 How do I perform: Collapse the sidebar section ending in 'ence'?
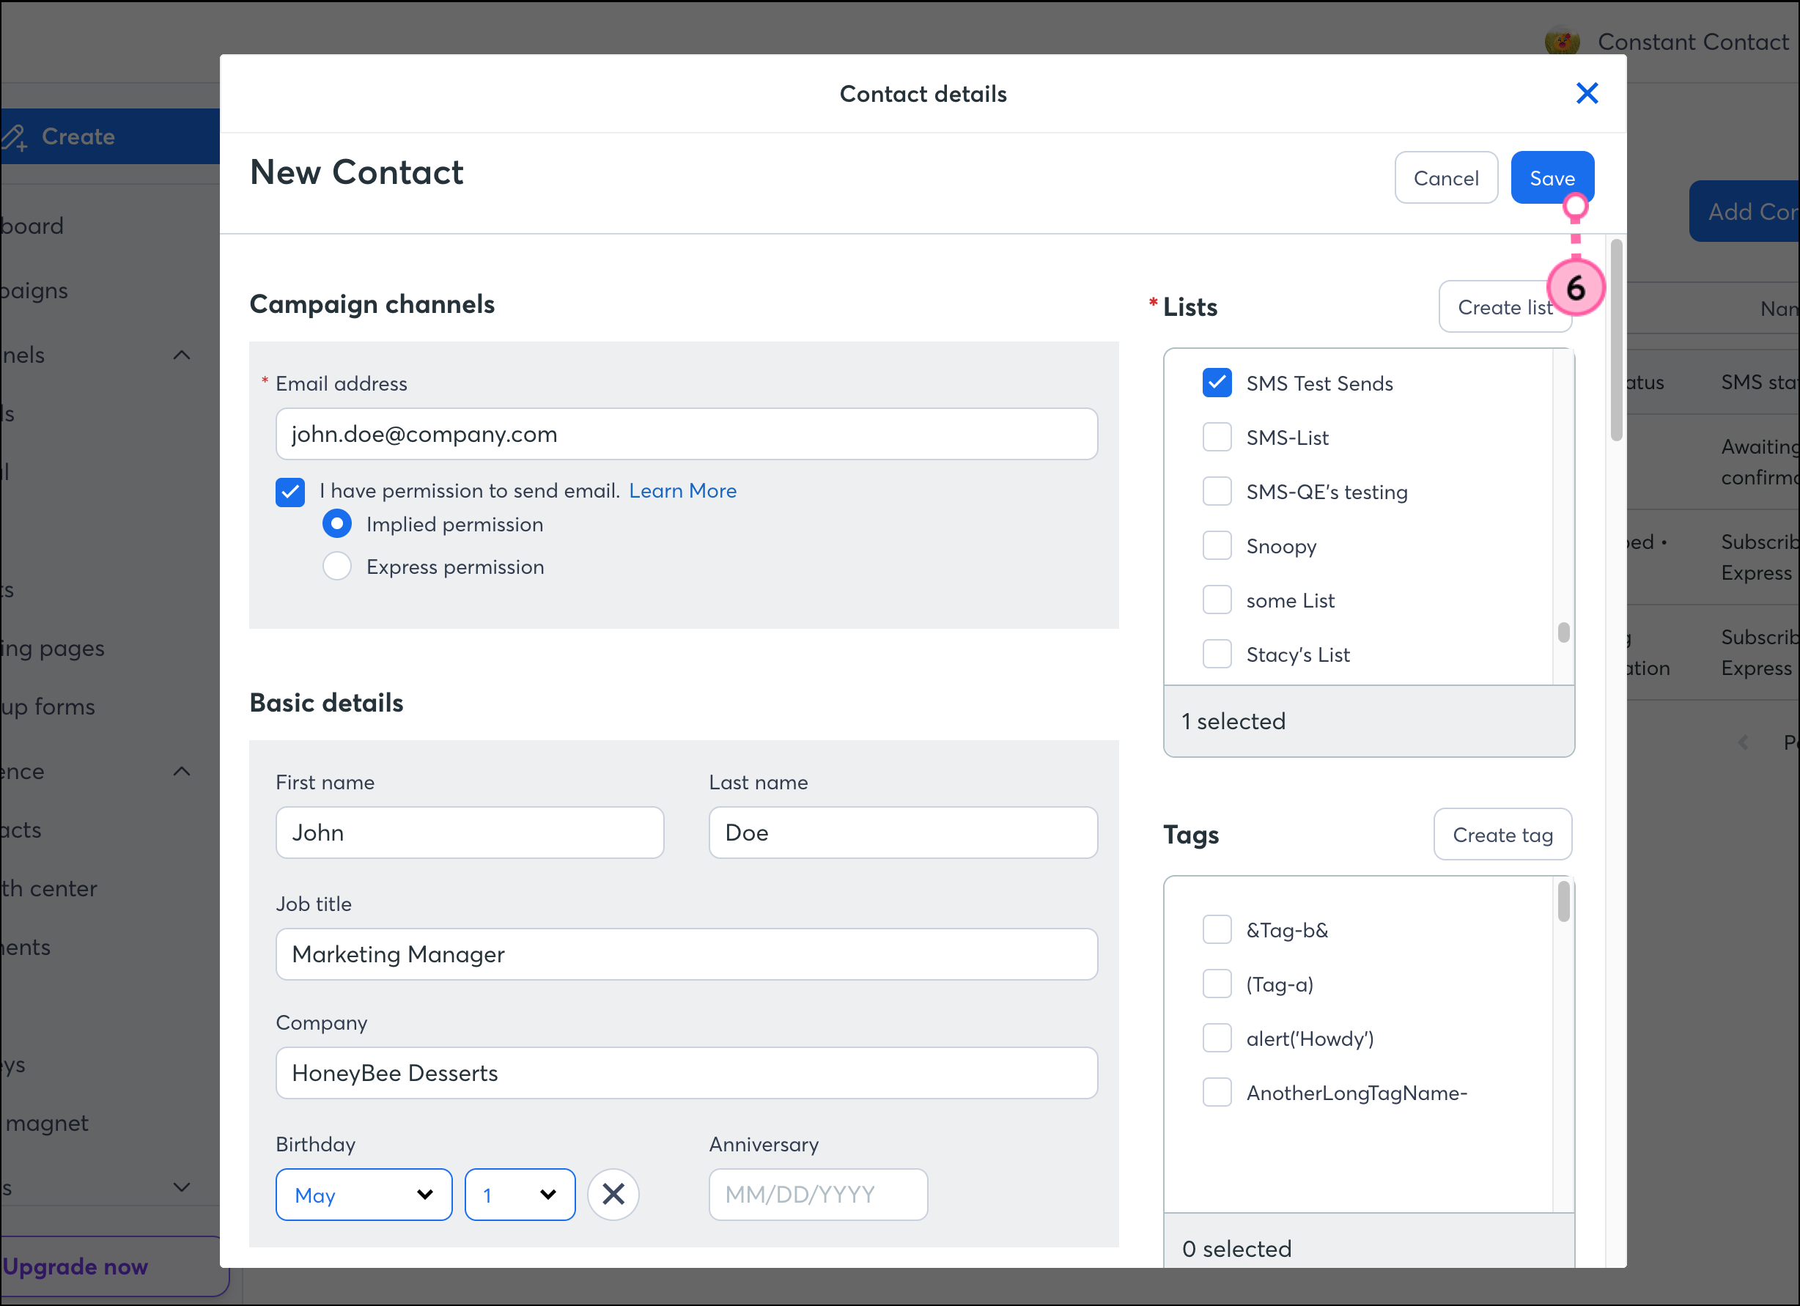coord(182,771)
